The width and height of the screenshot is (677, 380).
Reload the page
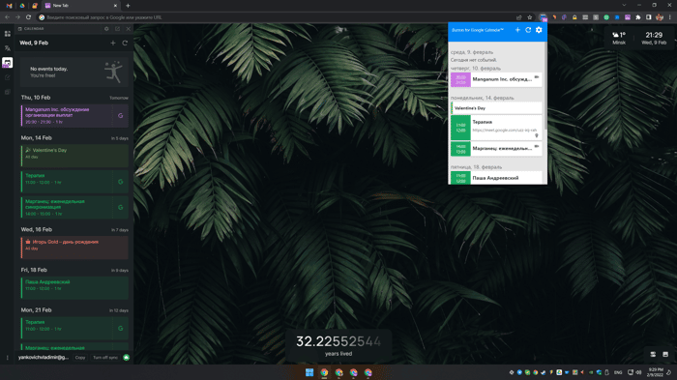pos(28,17)
